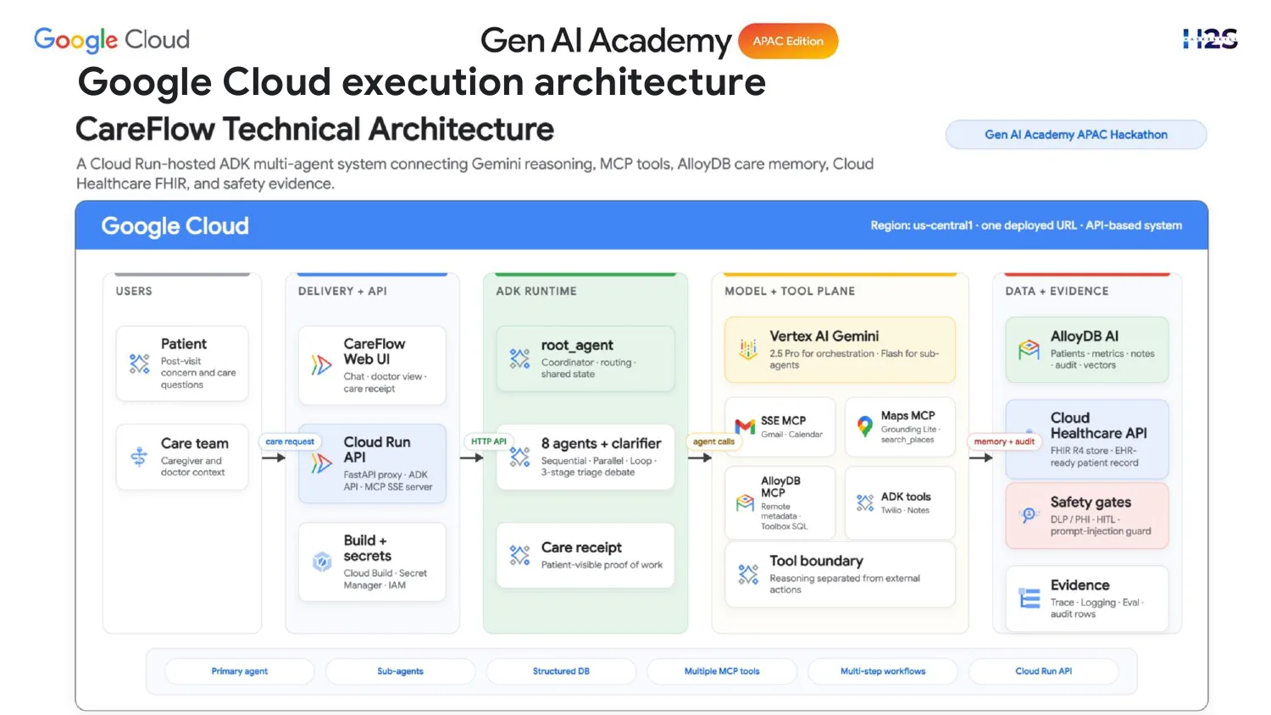Click the Care receipt card title
The height and width of the screenshot is (715, 1271).
click(581, 547)
